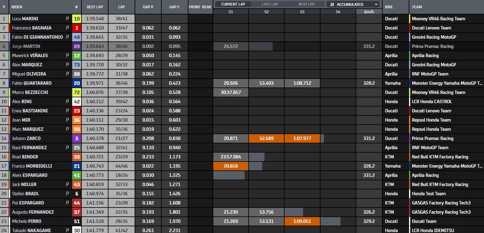
Task: Switch to LAST LAP tab
Action: click(270, 4)
